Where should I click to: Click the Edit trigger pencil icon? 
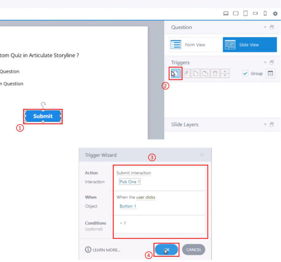[186, 73]
